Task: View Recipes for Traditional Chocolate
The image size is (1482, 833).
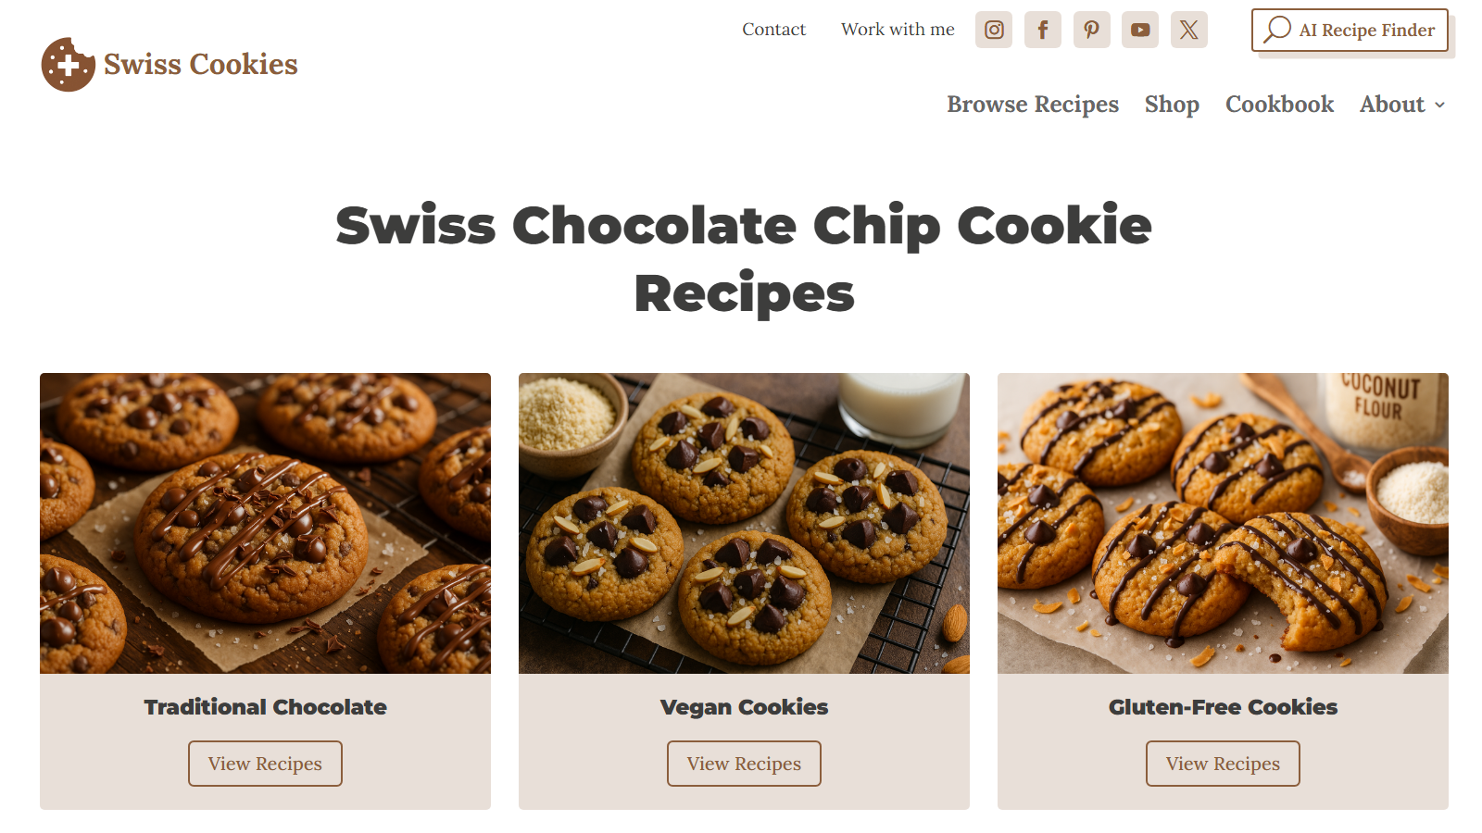Action: [x=265, y=764]
